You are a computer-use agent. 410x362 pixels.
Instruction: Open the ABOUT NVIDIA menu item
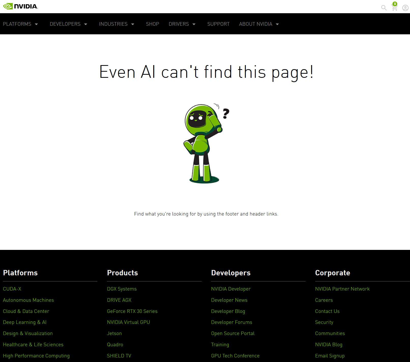(x=255, y=24)
